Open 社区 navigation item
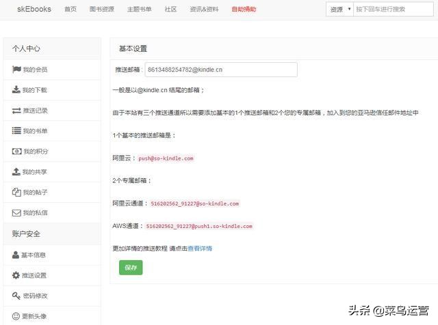 pos(170,9)
